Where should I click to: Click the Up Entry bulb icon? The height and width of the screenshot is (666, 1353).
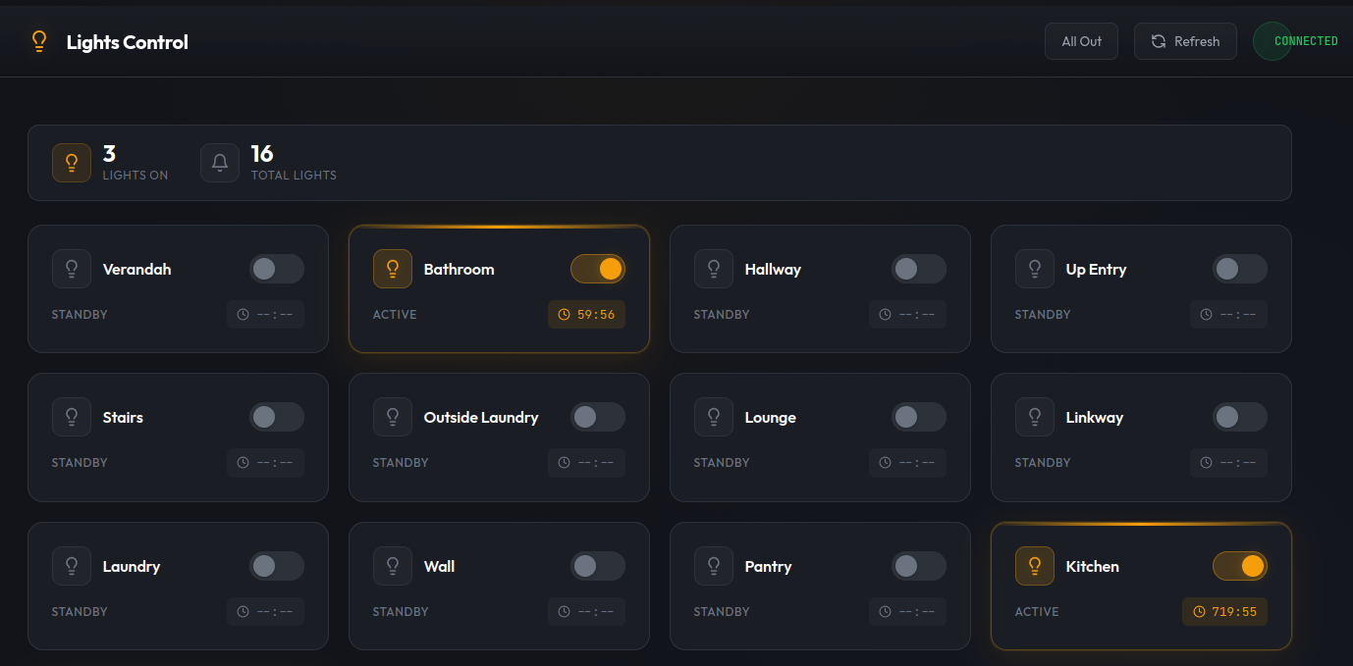[x=1034, y=269]
